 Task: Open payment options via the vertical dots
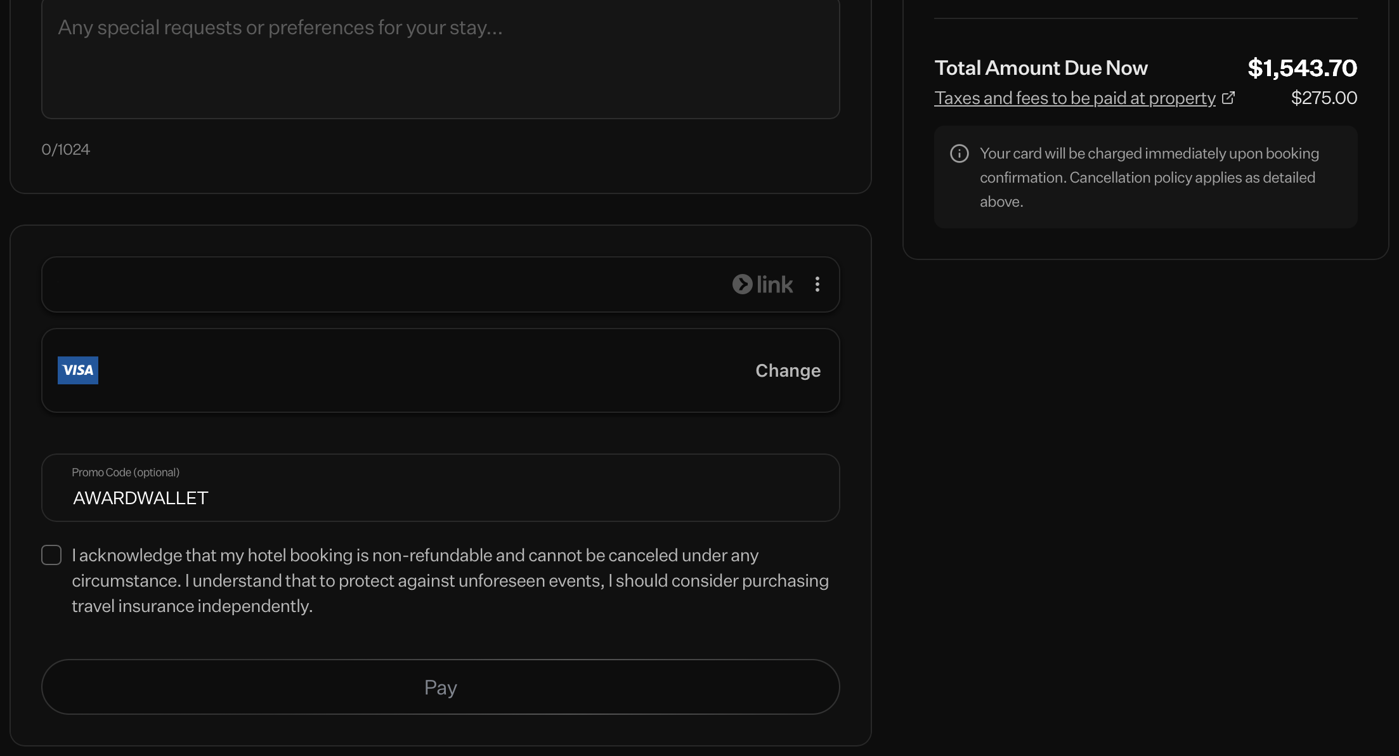point(817,284)
